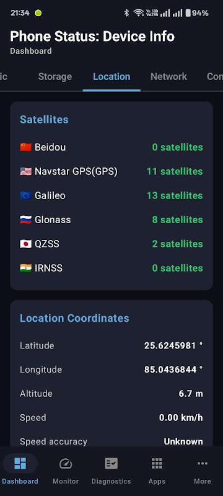Tap the Russia flag beside Glonass
Screen dimensions: 223x496
pyautogui.click(x=25, y=219)
